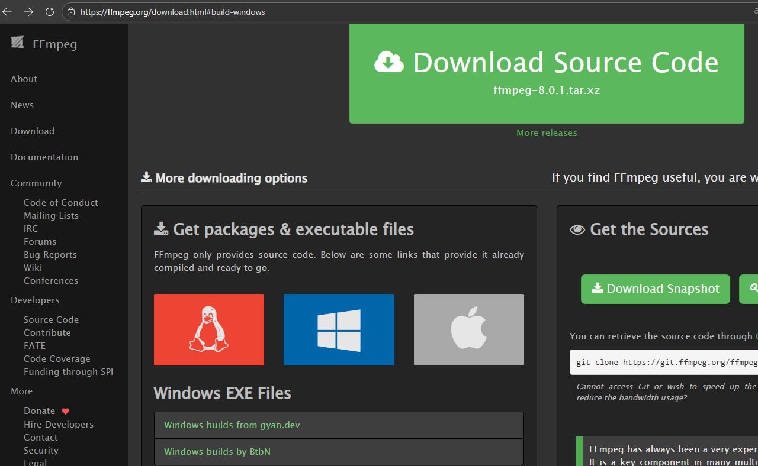The height and width of the screenshot is (466, 758).
Task: Click the 'Get the Sources' heading
Action: [640, 229]
